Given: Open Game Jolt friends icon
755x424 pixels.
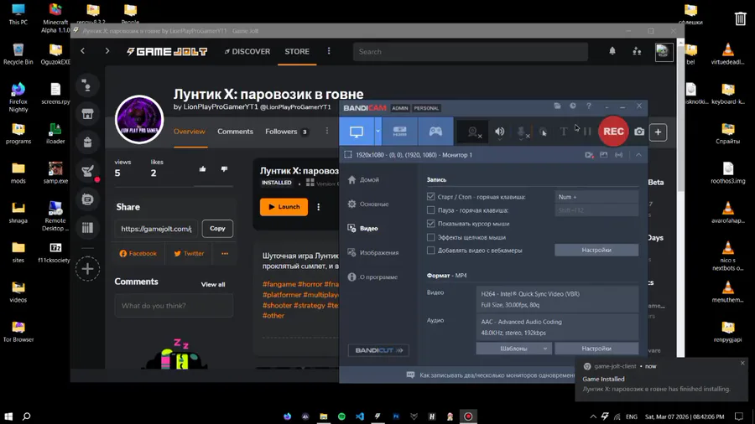Looking at the screenshot, I should pyautogui.click(x=637, y=51).
